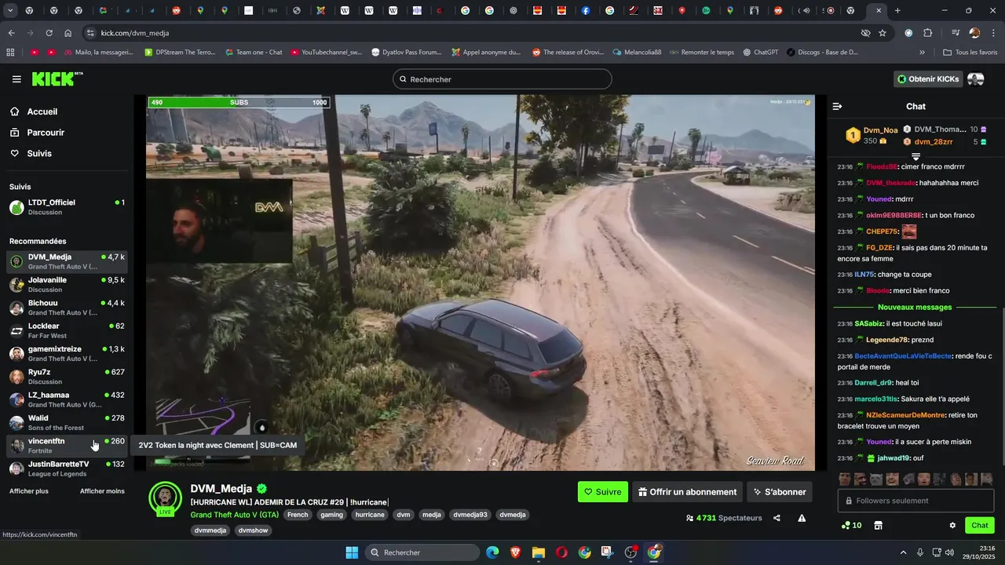Click CHEPE75 emote message in chat
Screen dimensions: 1005x565
(908, 231)
